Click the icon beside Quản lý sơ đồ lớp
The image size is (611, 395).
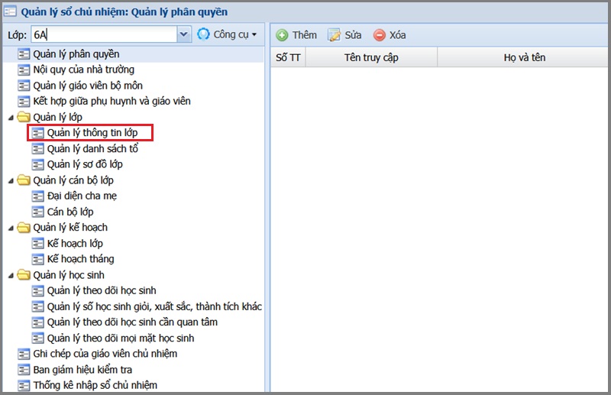click(x=37, y=164)
